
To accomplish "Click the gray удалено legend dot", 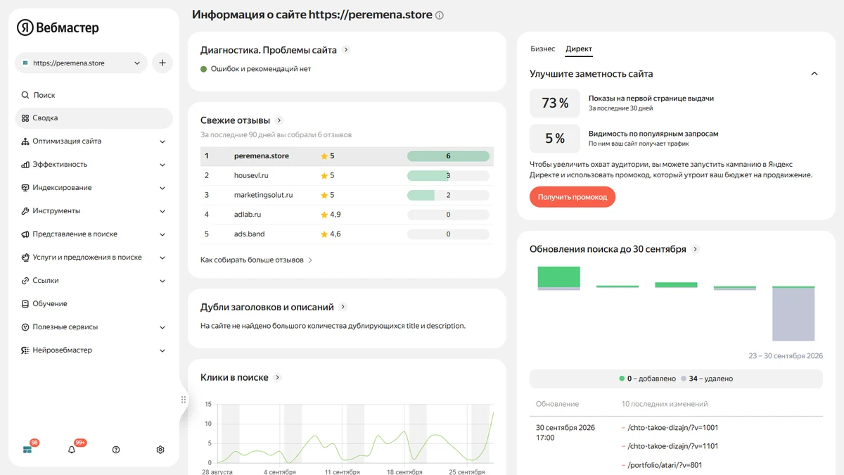I will pos(684,379).
